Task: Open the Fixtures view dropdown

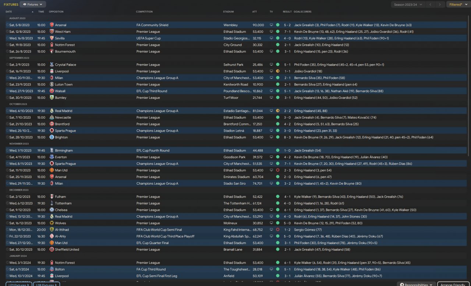Action: pos(33,4)
